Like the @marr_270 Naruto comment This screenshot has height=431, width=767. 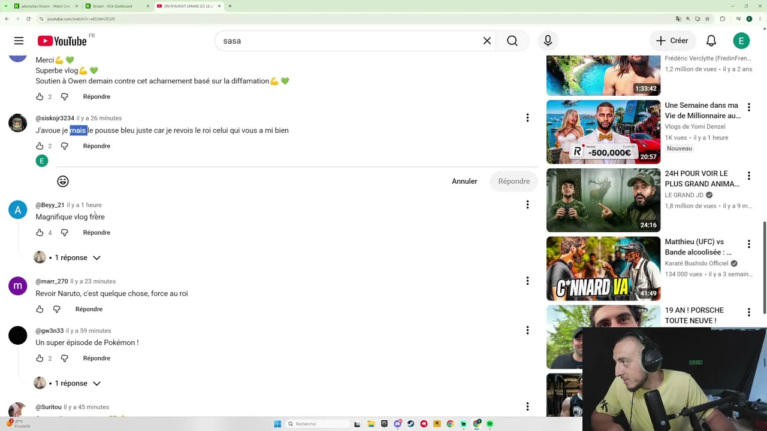tap(40, 309)
